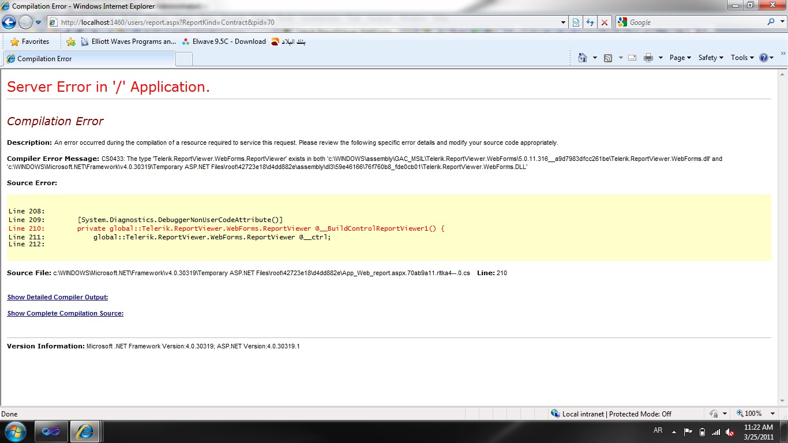Image resolution: width=788 pixels, height=443 pixels.
Task: Open Visual Studio from the taskbar
Action: point(51,431)
